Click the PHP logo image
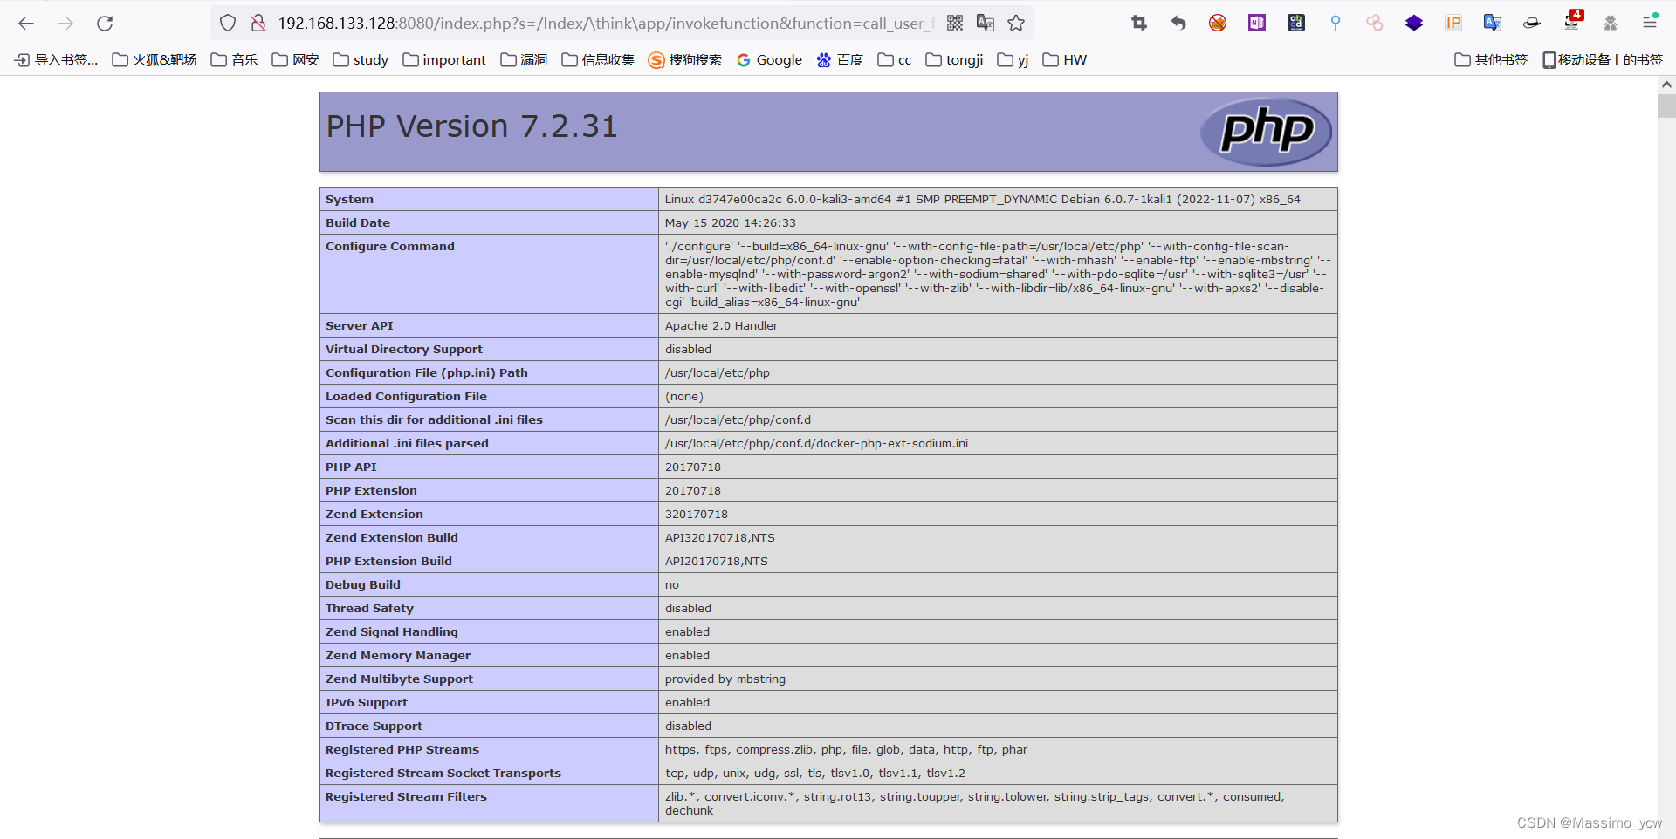Image resolution: width=1676 pixels, height=839 pixels. pos(1267,132)
